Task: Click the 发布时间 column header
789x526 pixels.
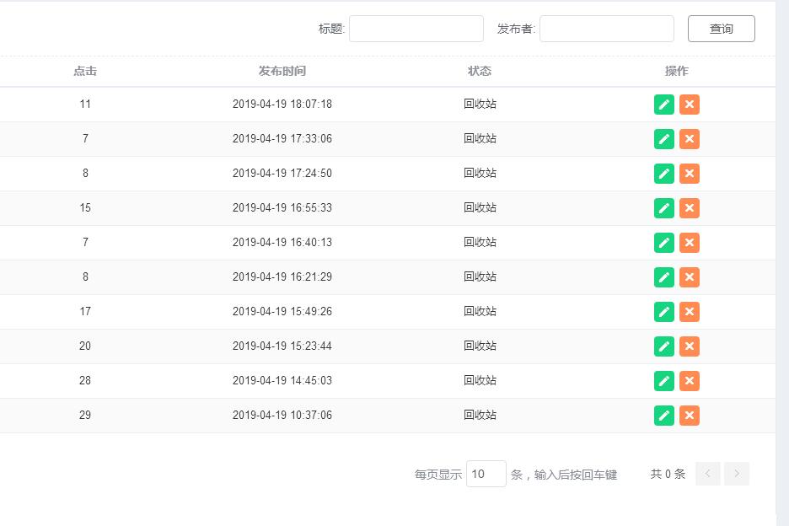Action: (x=282, y=72)
